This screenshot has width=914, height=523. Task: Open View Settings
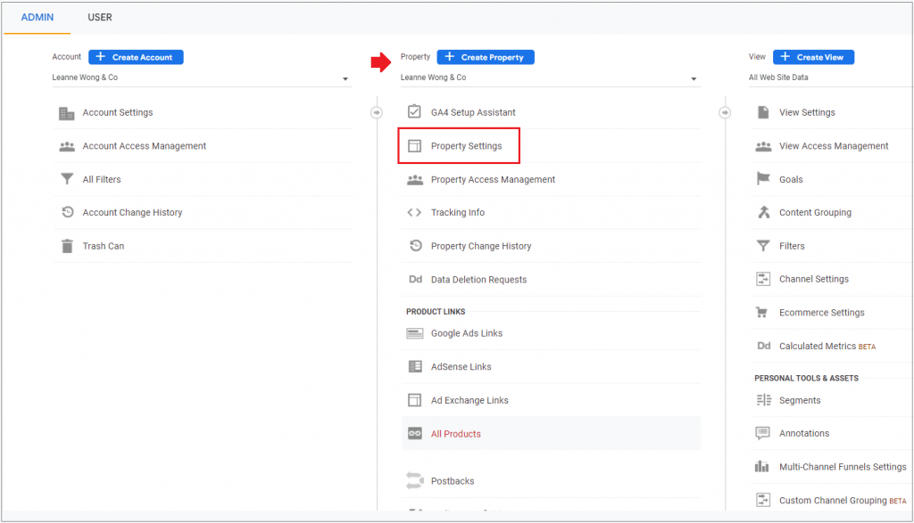pyautogui.click(x=807, y=112)
